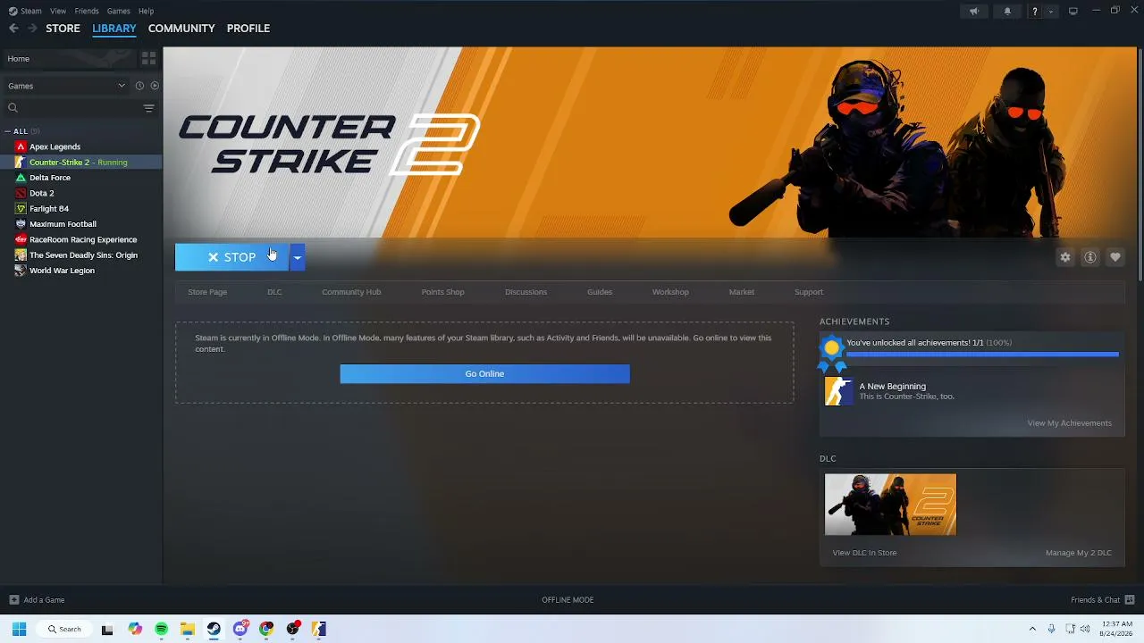The height and width of the screenshot is (643, 1144).
Task: Go back with the left arrow
Action: pyautogui.click(x=13, y=28)
